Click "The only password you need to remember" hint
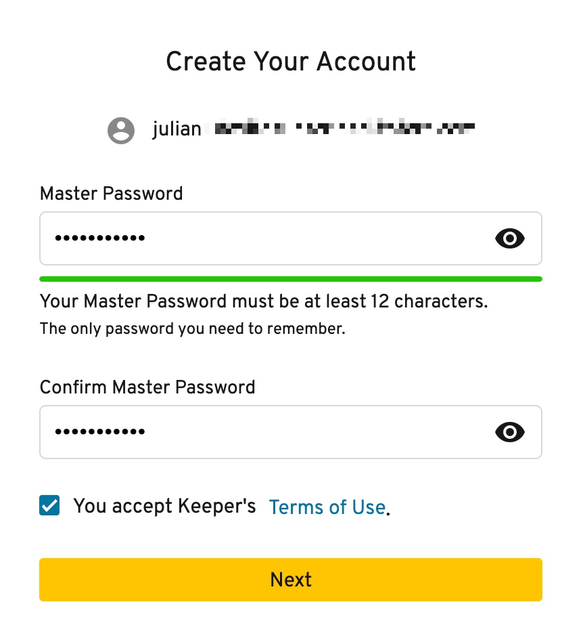Viewport: 583px width, 642px height. pyautogui.click(x=192, y=328)
